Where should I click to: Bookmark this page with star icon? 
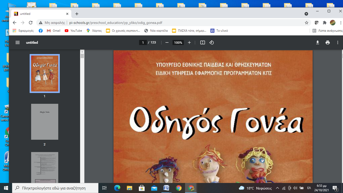[x=306, y=23]
